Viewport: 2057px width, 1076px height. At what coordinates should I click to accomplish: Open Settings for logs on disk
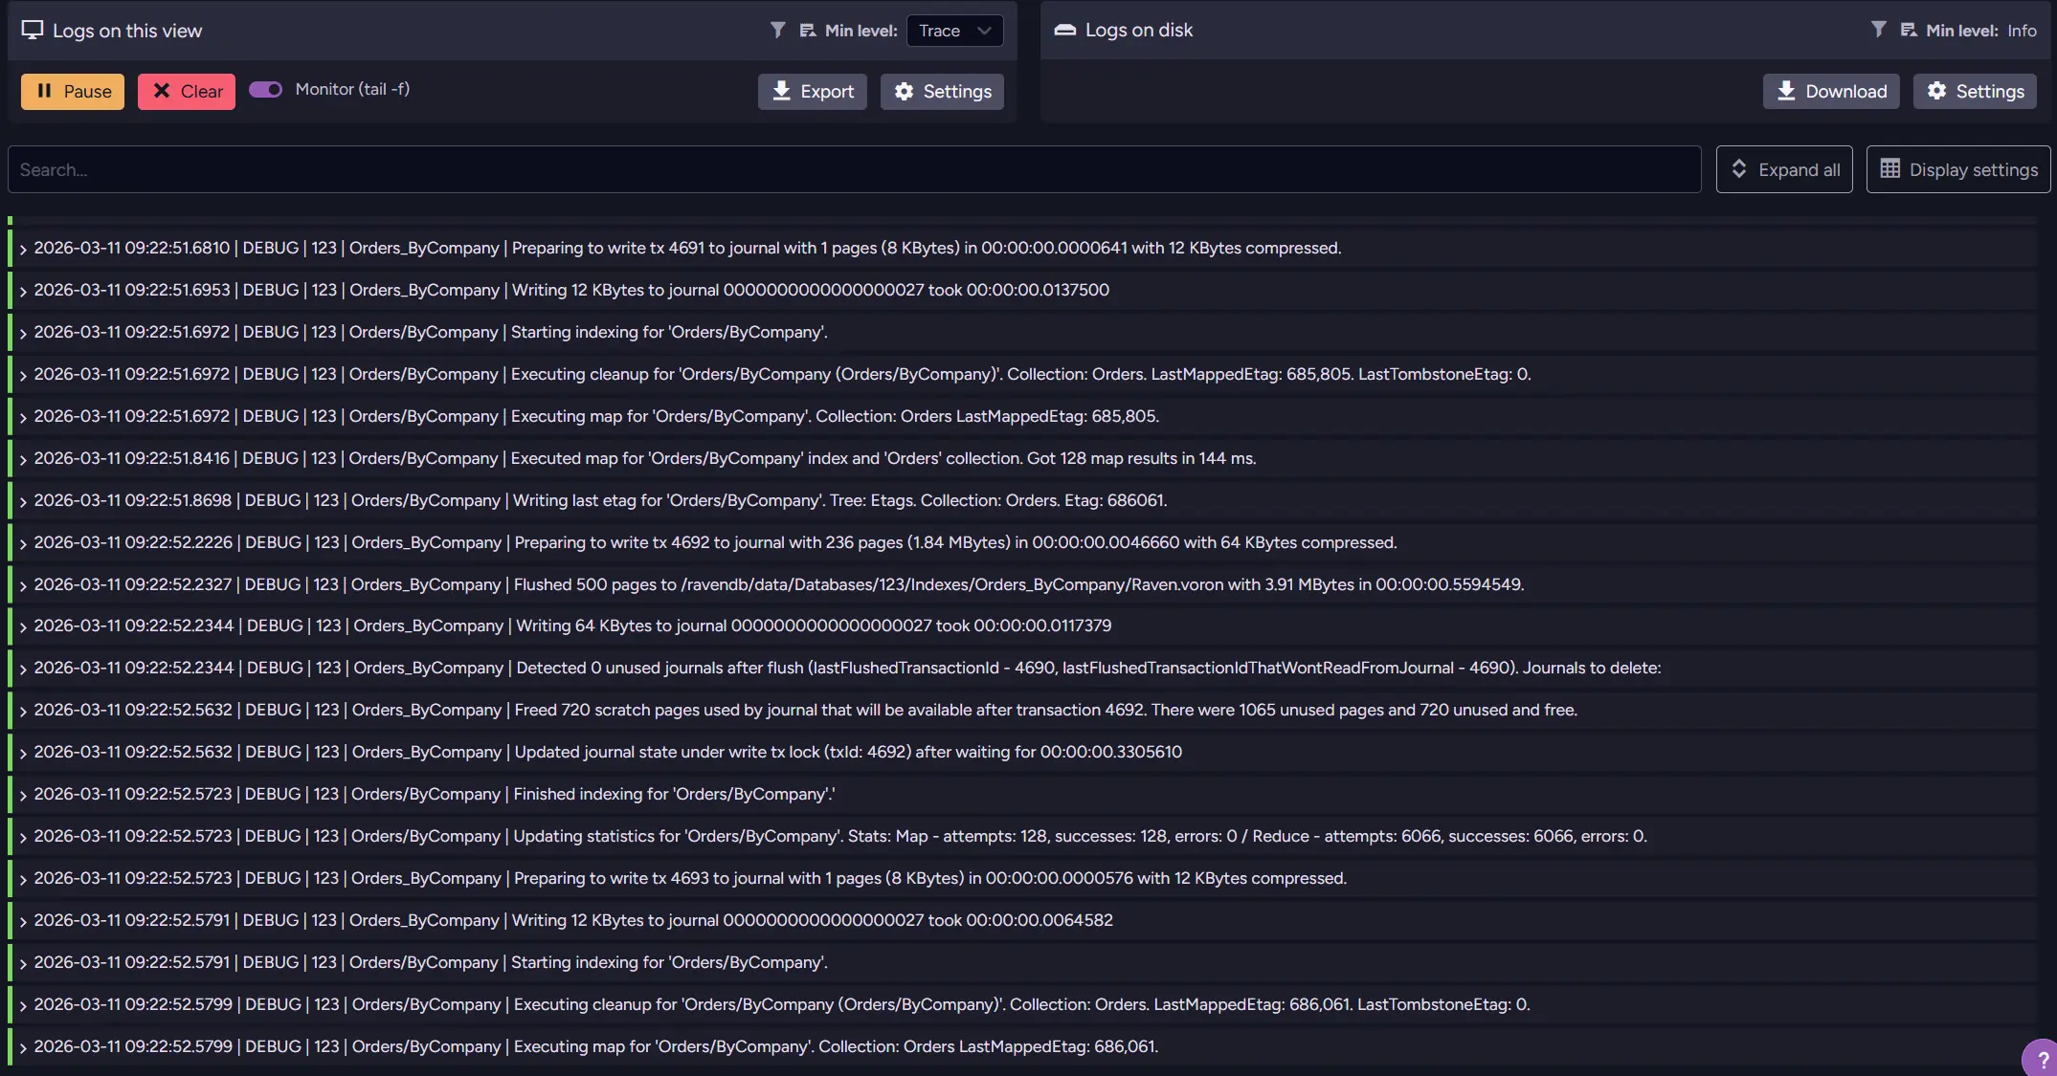click(x=1974, y=92)
